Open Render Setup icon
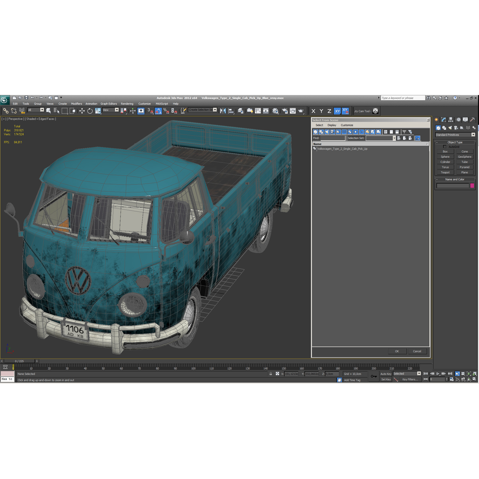The width and height of the screenshot is (479, 479). pyautogui.click(x=285, y=111)
